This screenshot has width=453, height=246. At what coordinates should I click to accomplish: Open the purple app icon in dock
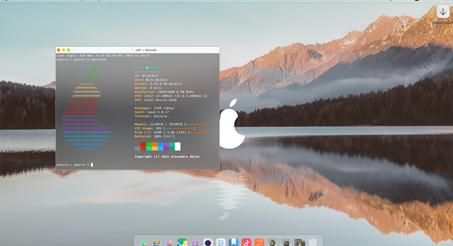(195, 243)
